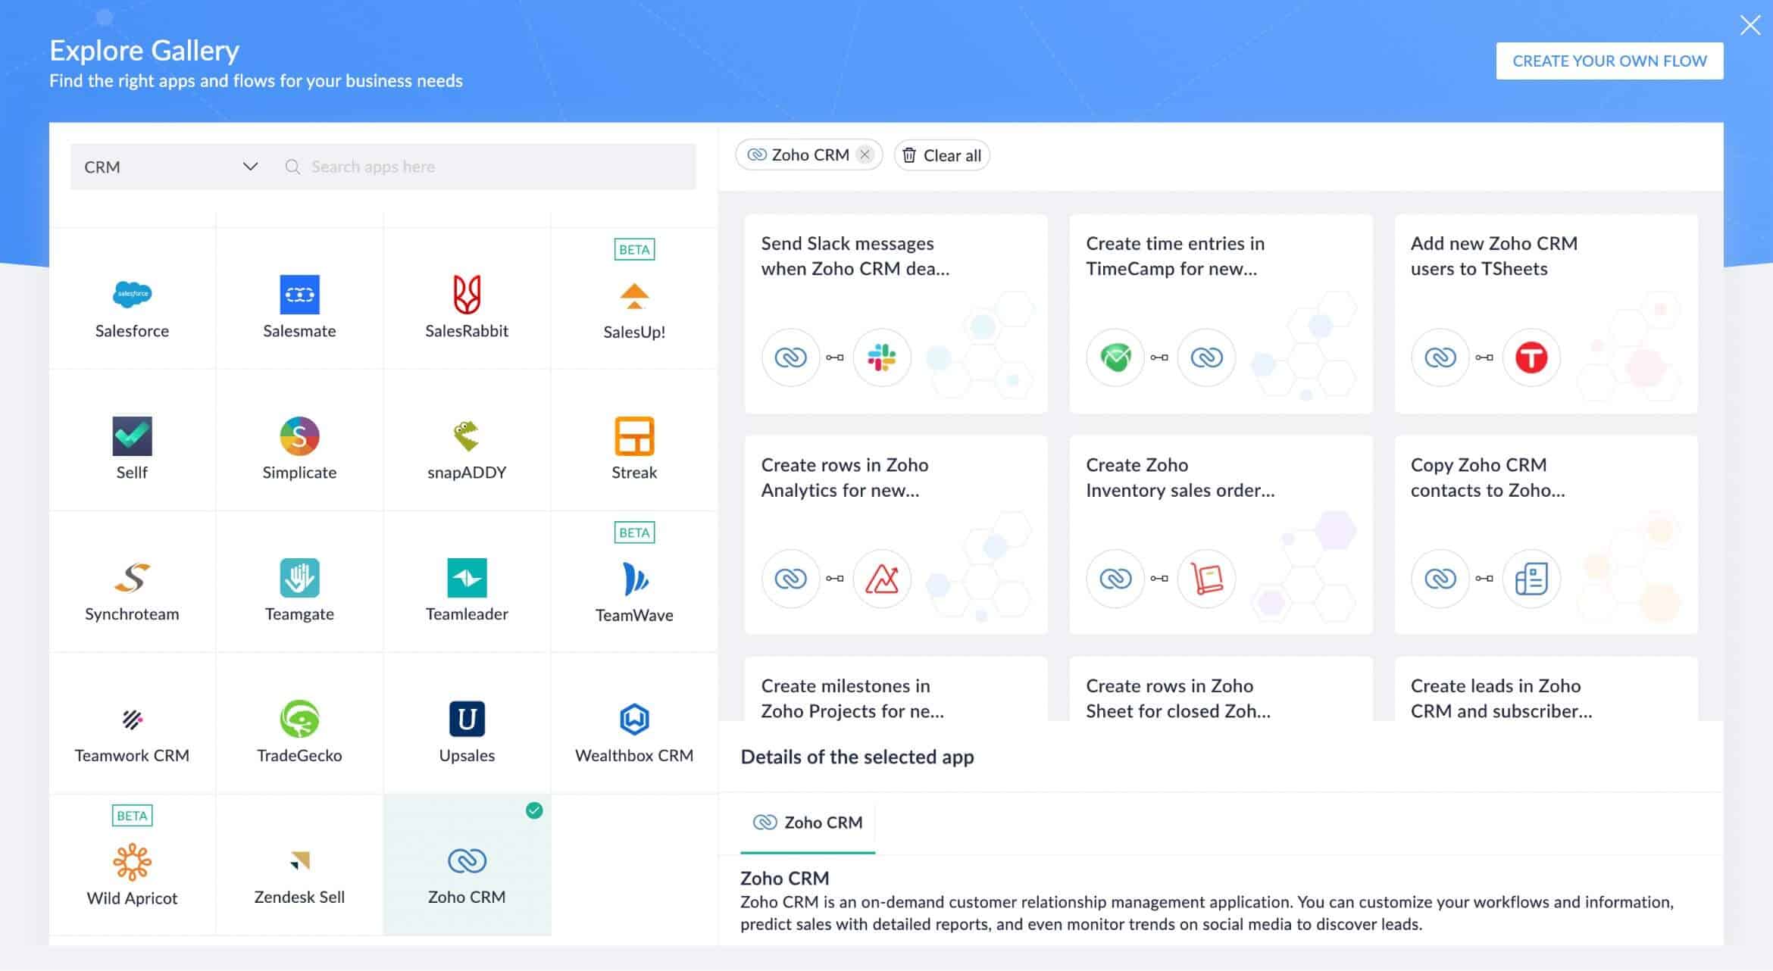This screenshot has width=1773, height=971.
Task: Select the Wealthbox CRM app icon
Action: click(x=634, y=719)
